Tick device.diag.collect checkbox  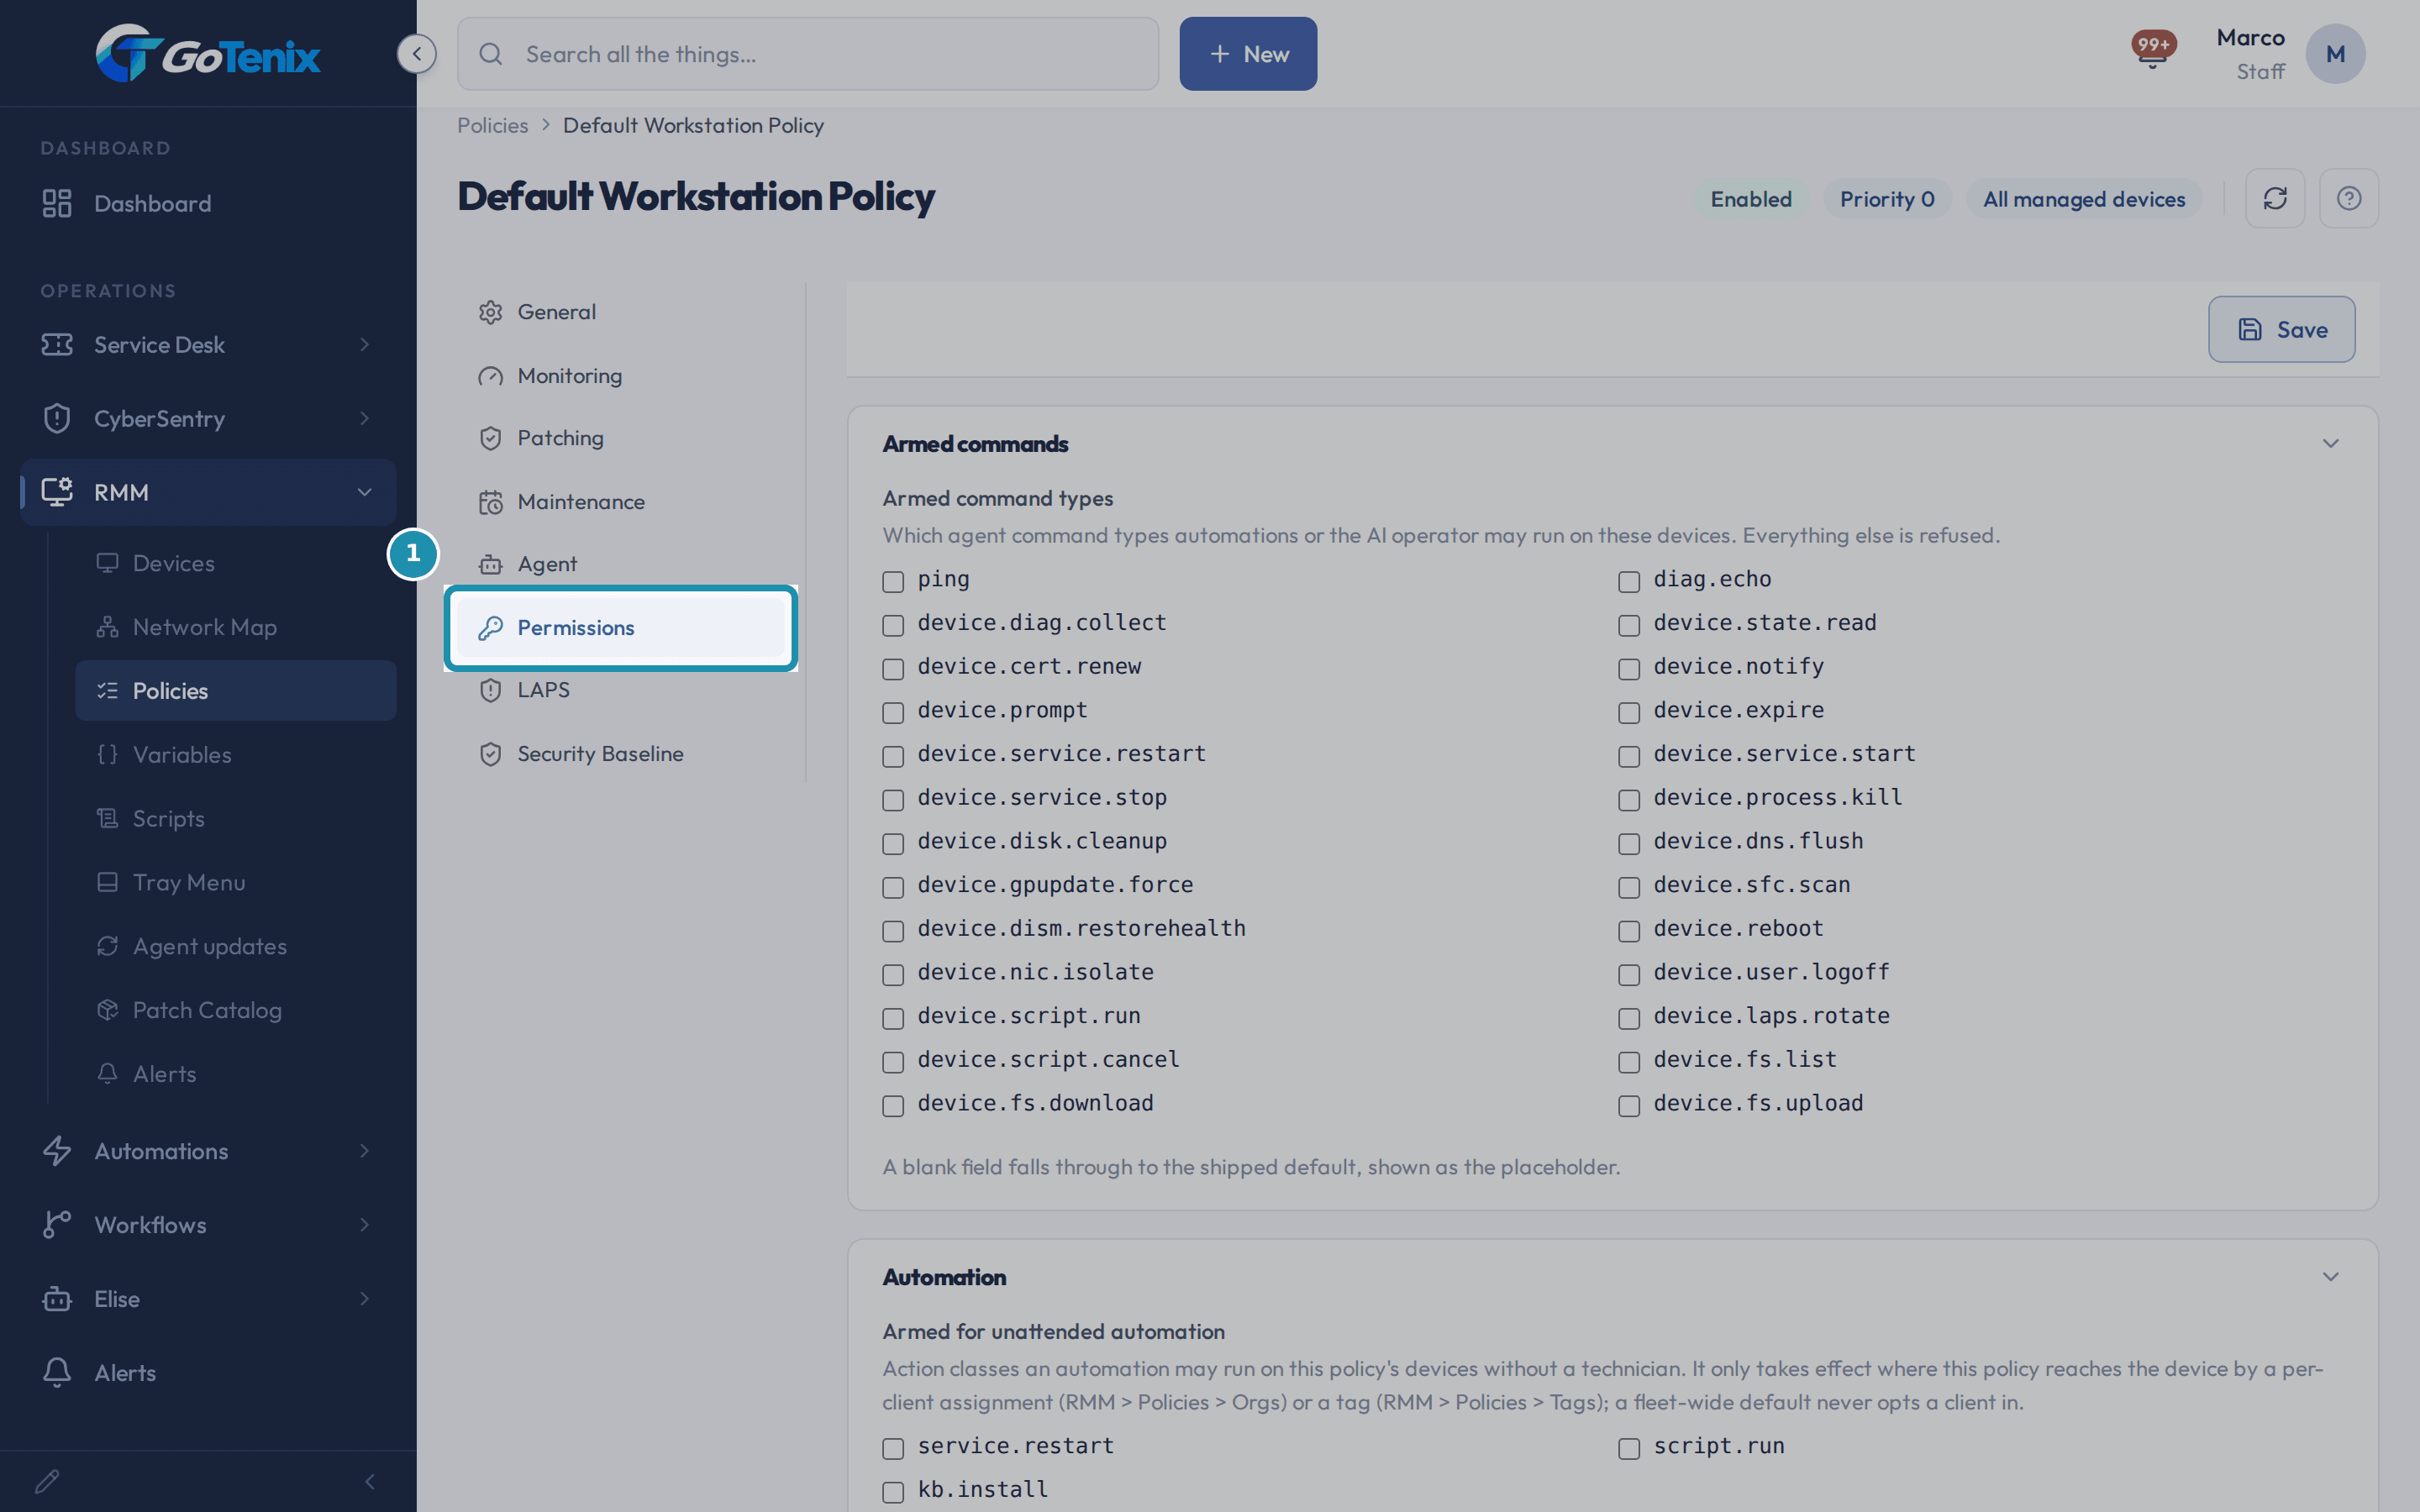click(893, 626)
